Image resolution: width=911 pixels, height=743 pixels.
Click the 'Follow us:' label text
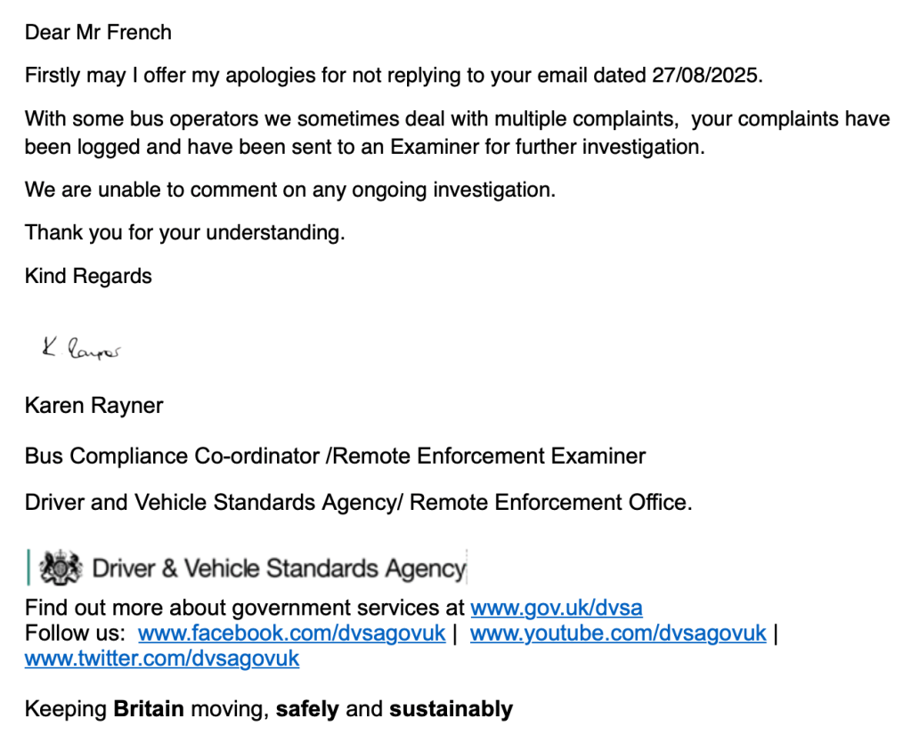point(75,634)
